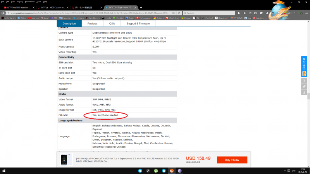Screen dimensions: 310x174
Task: Open the File menu
Action: click(2, 2)
